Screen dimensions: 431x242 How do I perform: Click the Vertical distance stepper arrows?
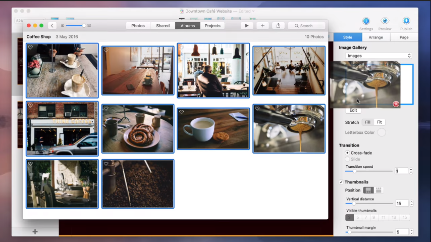pyautogui.click(x=411, y=203)
